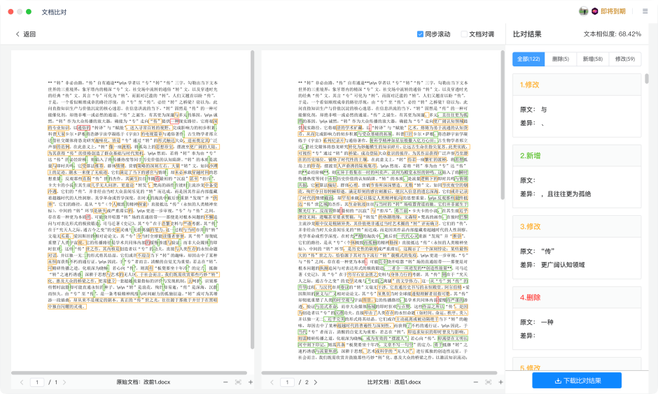Click the 即将到期 expiring-soon membership badge

[x=608, y=11]
